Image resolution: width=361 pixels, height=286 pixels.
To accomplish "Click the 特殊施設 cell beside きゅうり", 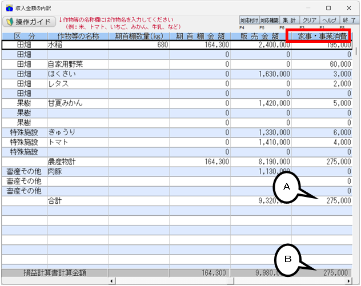I will [x=25, y=132].
